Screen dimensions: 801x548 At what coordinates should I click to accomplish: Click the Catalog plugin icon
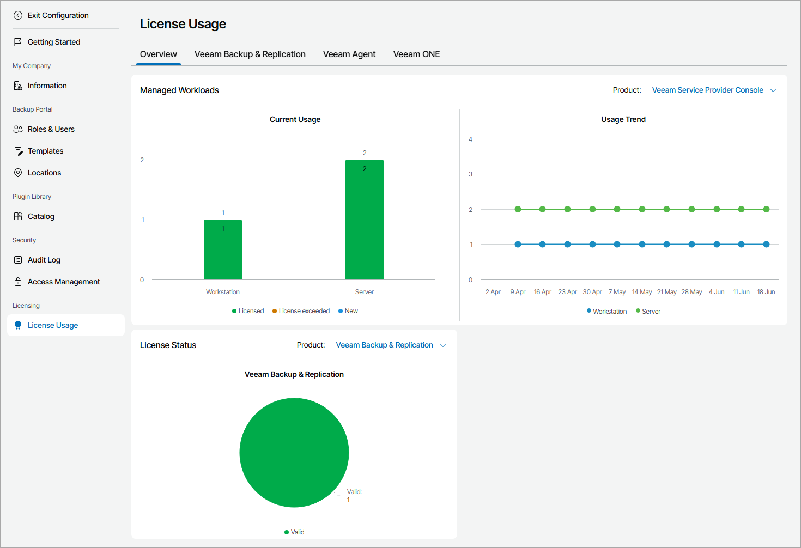click(x=18, y=216)
